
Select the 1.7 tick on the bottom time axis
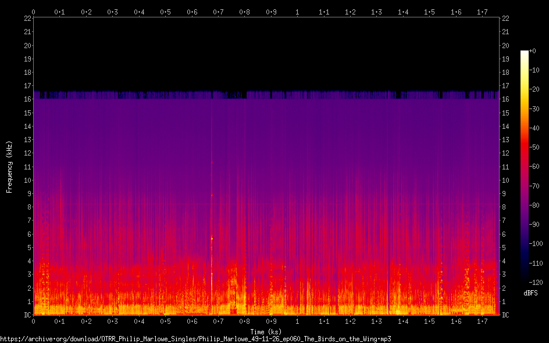[x=482, y=321]
